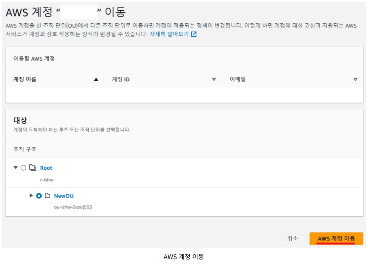Open the 자세히 알아보기 link
This screenshot has height=265, width=368.
click(x=169, y=34)
